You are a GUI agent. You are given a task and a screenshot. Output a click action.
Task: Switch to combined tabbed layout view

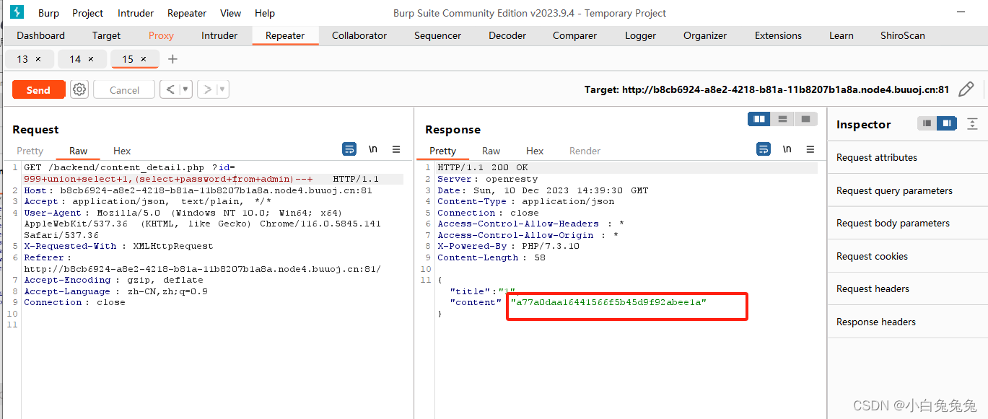(x=805, y=119)
